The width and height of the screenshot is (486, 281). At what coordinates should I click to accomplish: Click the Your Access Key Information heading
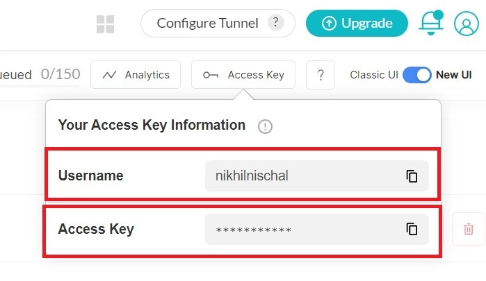coord(152,126)
